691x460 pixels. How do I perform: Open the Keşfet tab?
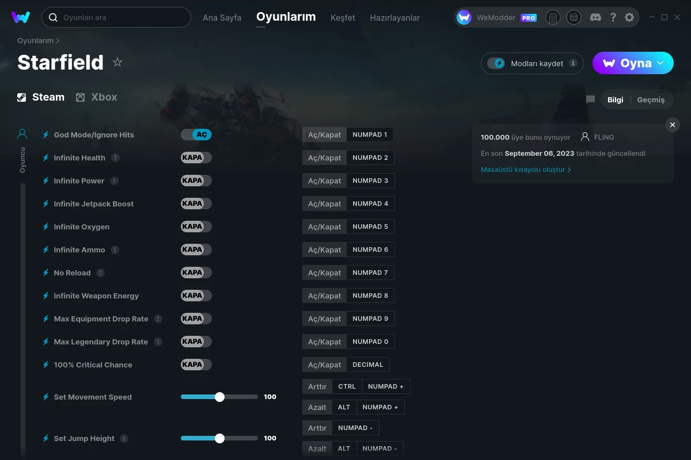343,18
